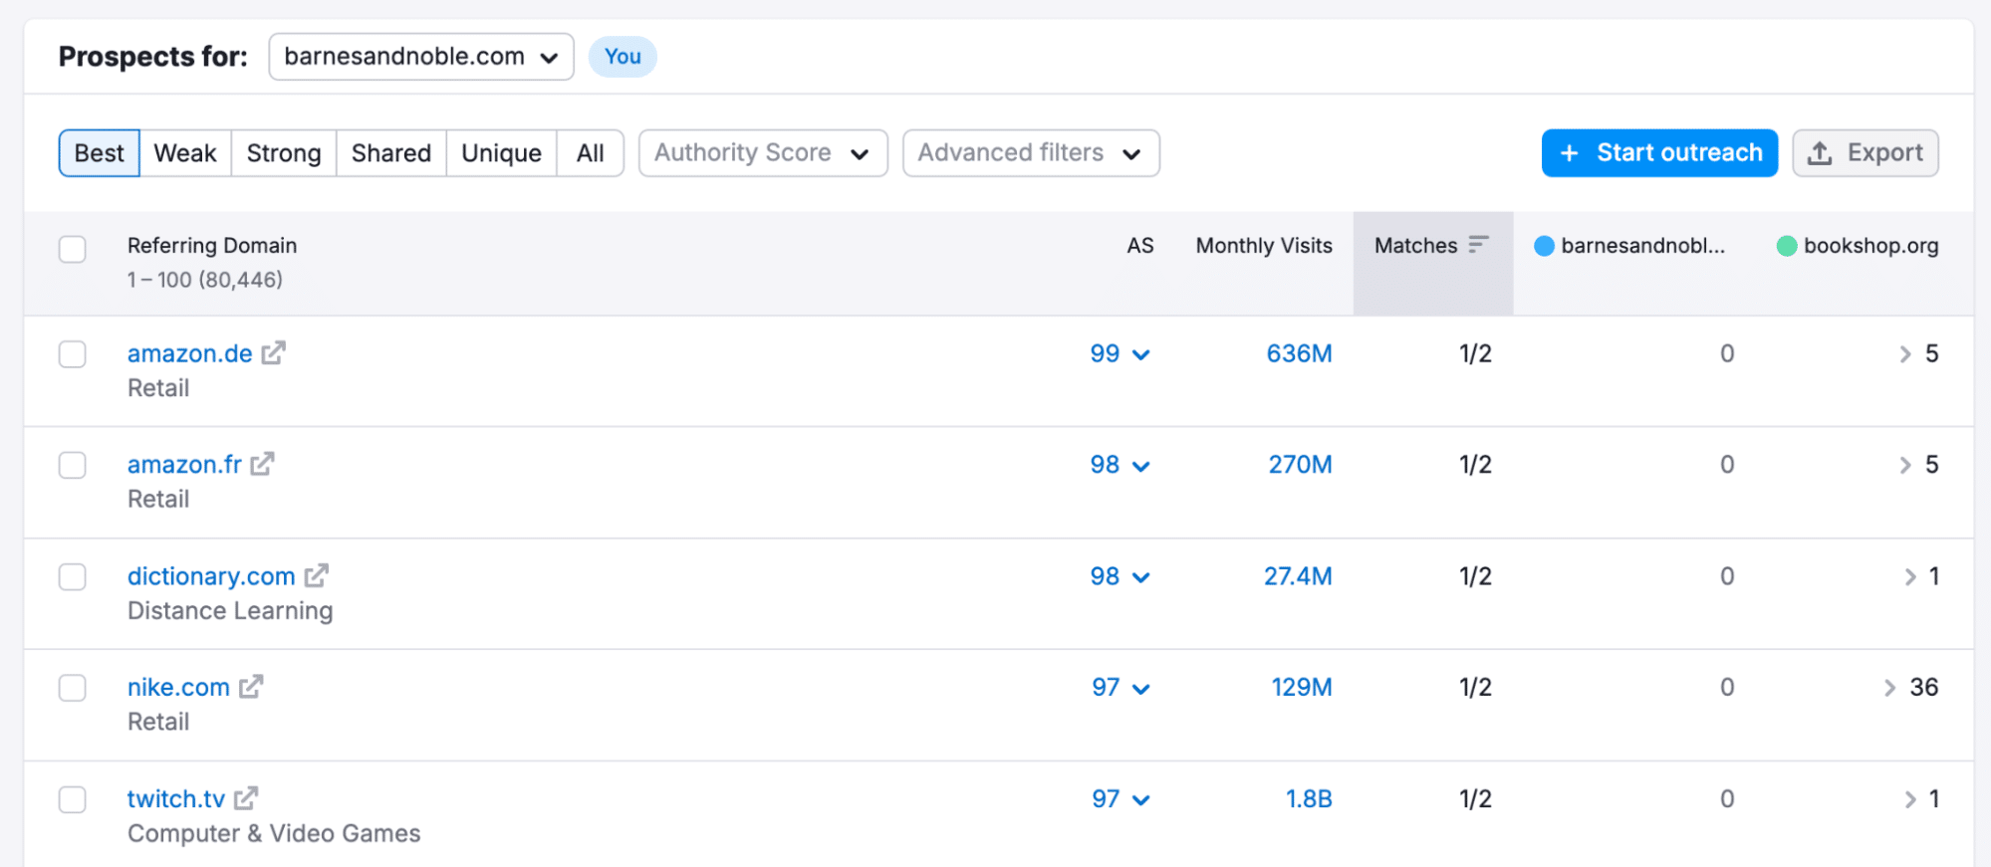Open the amazon.de domain link
Screen dimensions: 1991x867
[190, 354]
